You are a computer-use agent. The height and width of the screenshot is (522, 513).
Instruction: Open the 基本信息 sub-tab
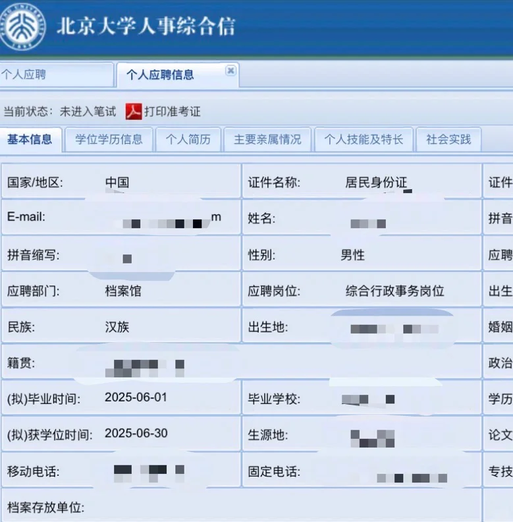tap(30, 139)
